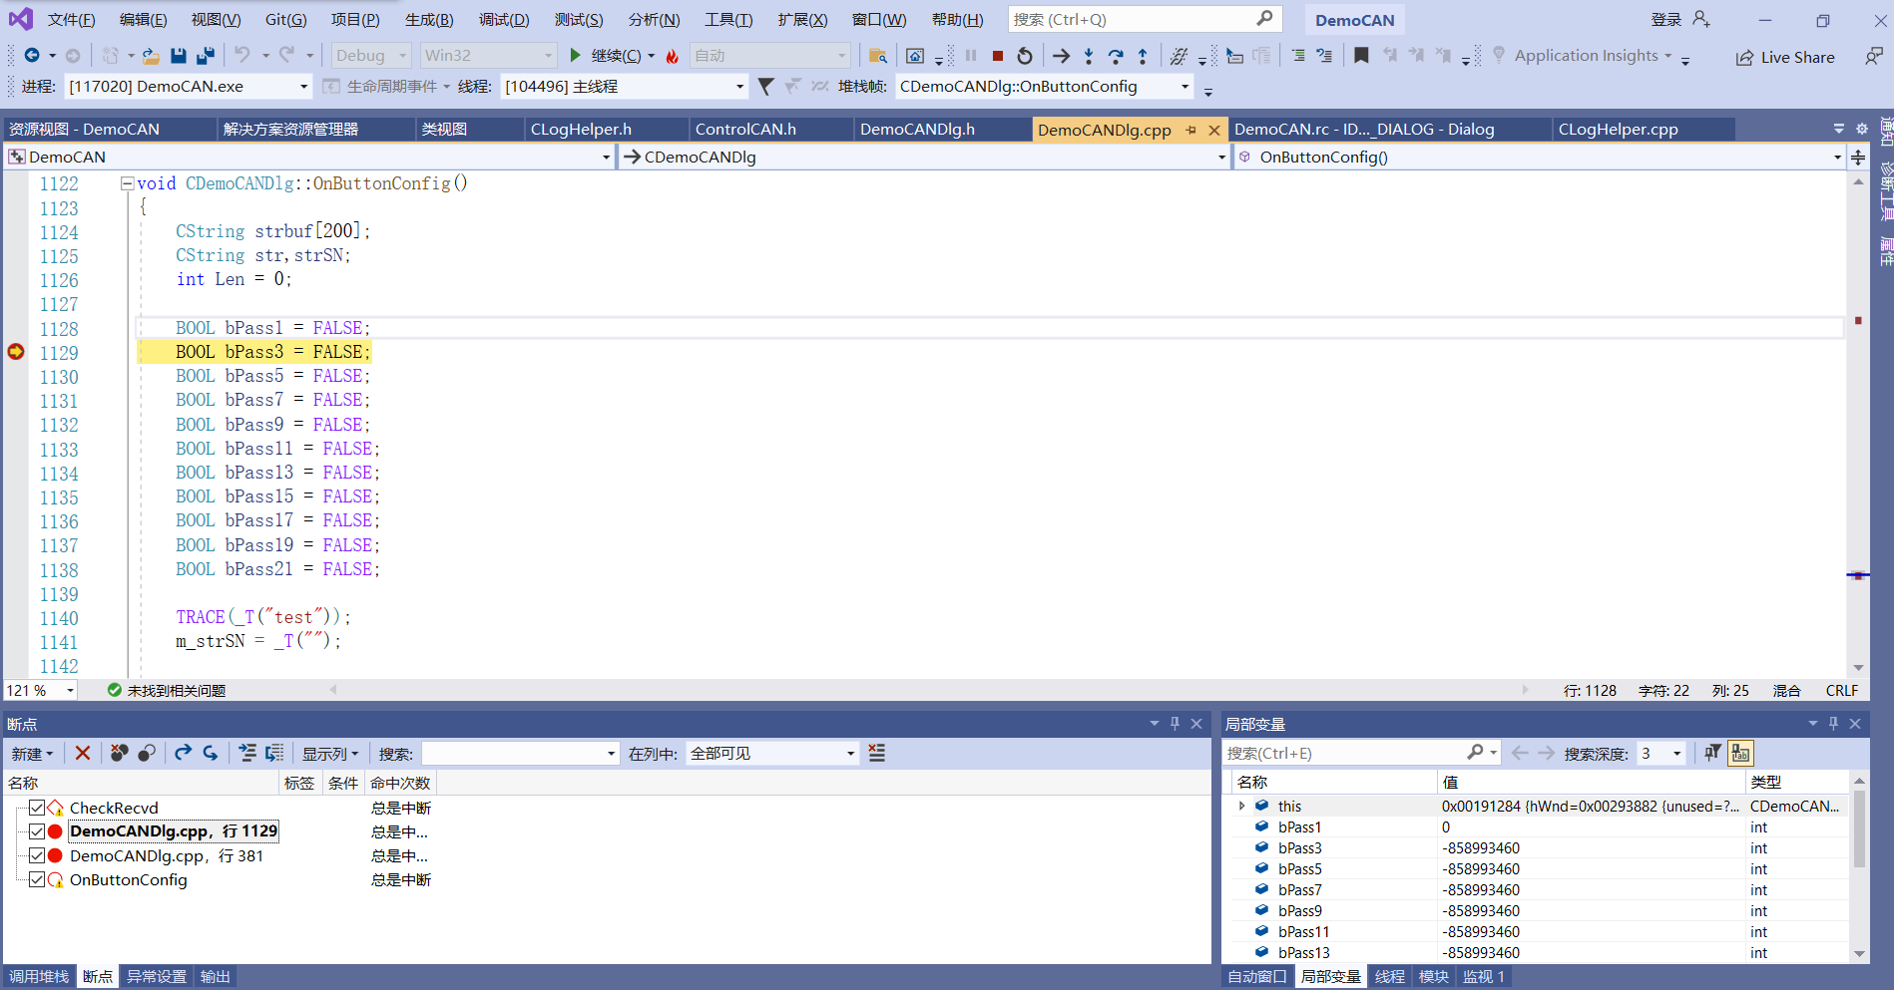Screen dimensions: 1894x990
Task: Click the 登录 sign-in link
Action: pyautogui.click(x=1664, y=18)
